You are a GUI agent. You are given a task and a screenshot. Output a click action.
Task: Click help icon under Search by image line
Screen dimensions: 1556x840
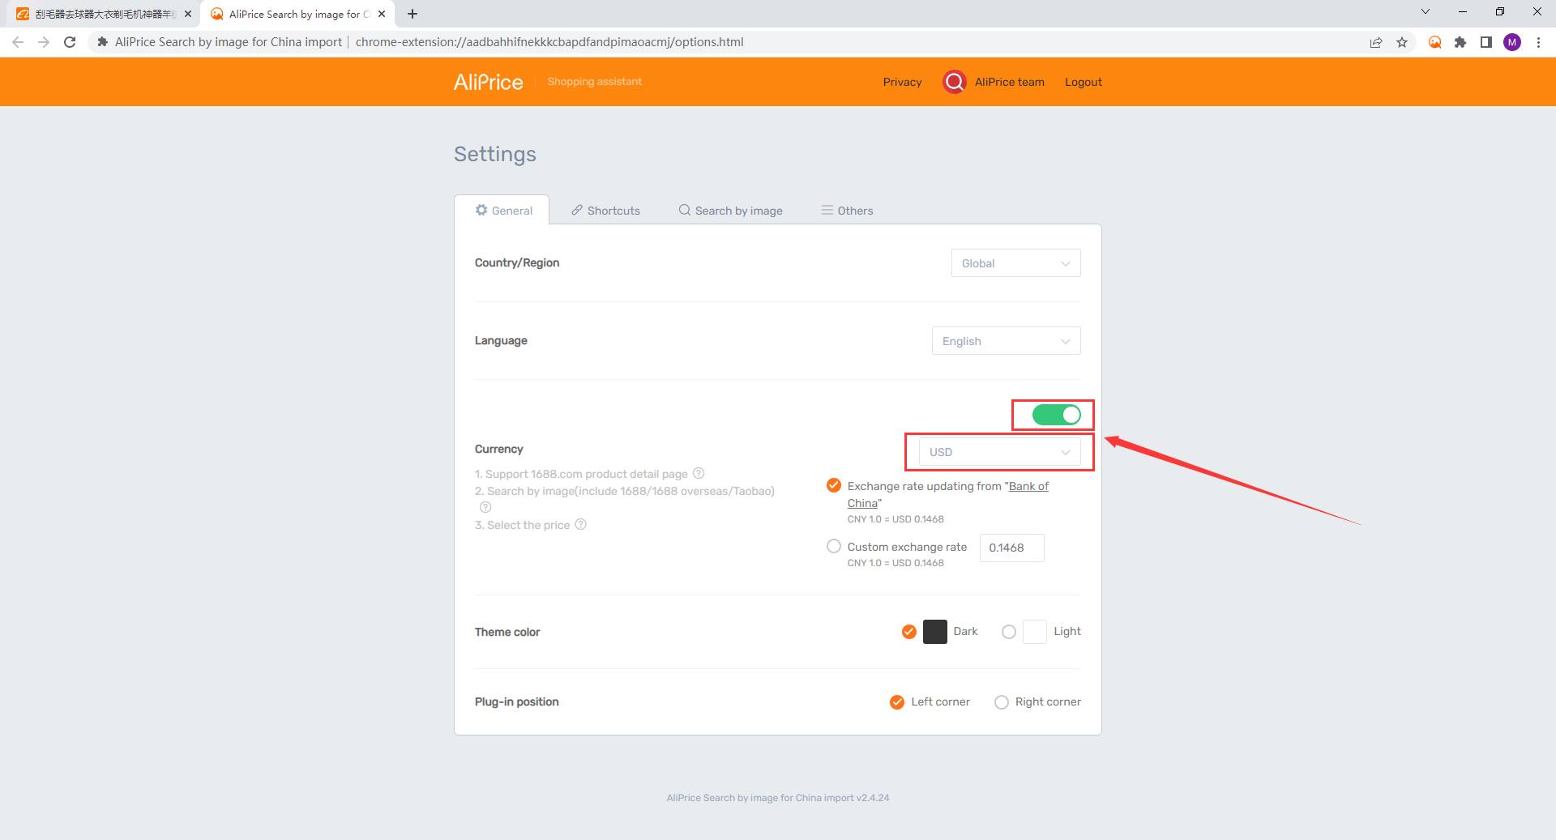485,507
